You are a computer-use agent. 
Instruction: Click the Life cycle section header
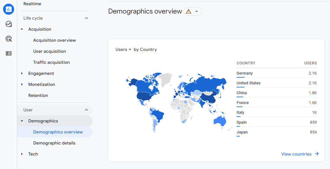point(33,18)
